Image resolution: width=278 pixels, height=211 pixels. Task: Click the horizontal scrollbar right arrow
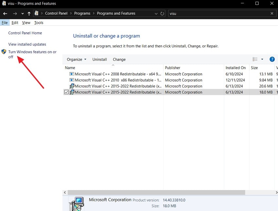[276, 192]
